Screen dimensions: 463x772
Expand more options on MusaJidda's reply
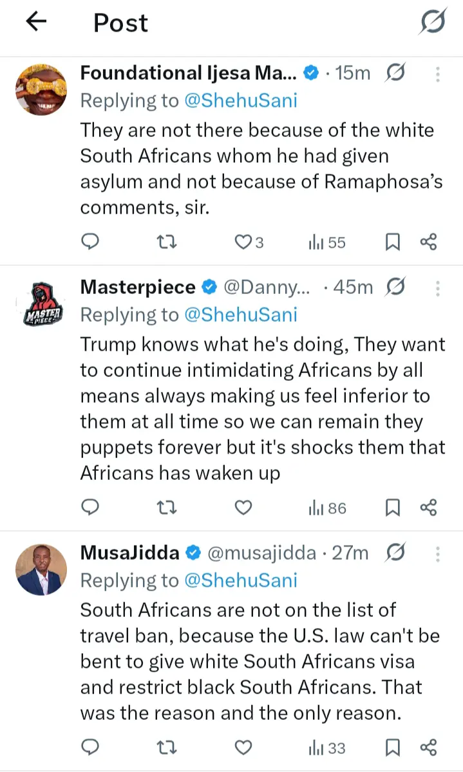point(438,553)
